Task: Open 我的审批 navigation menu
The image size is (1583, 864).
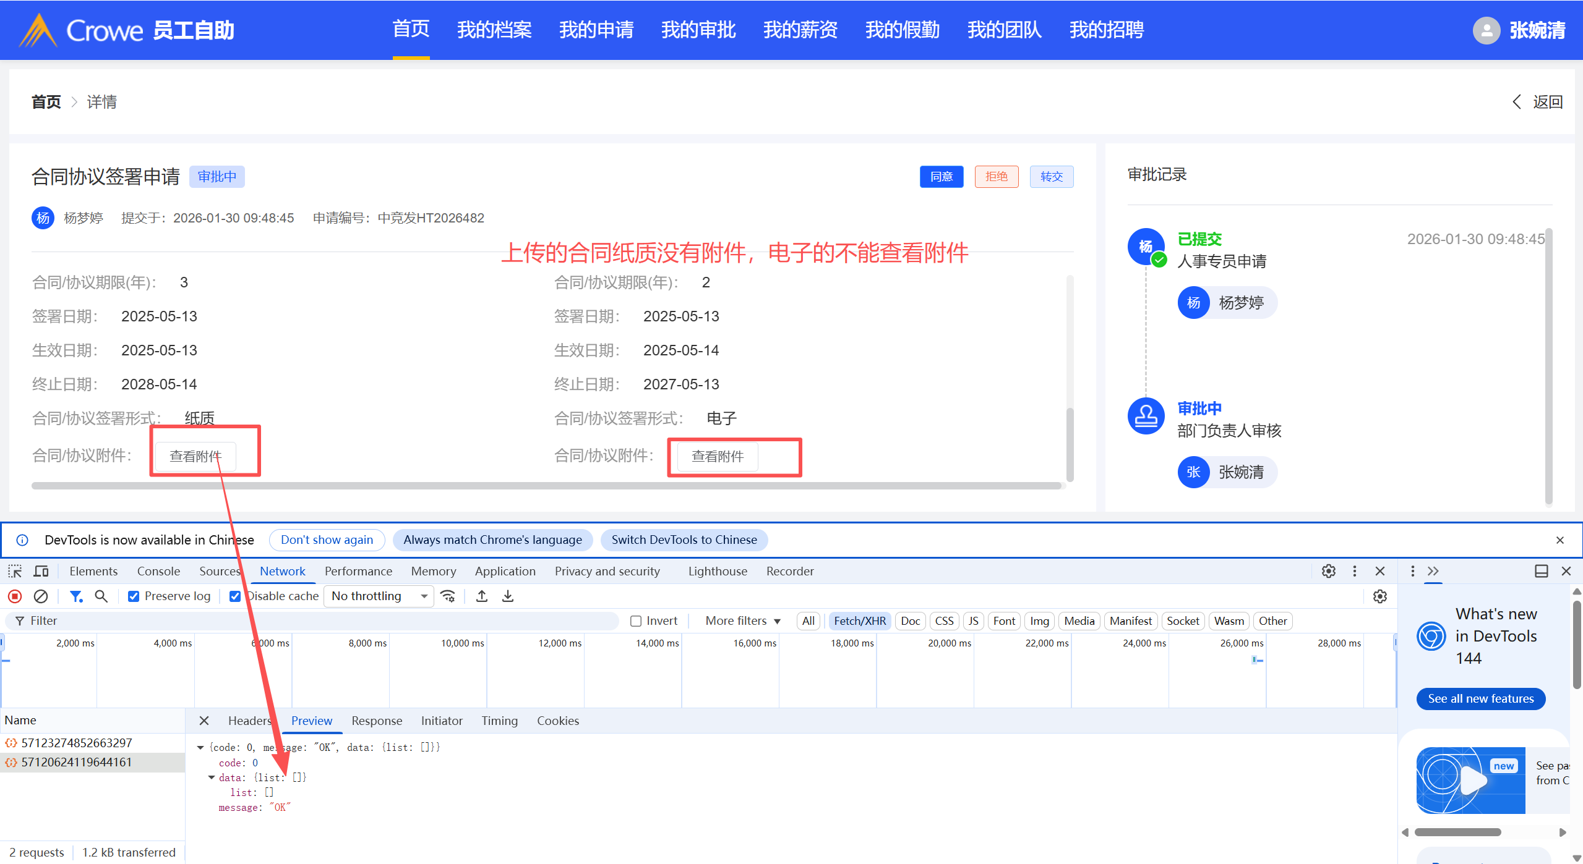Action: (698, 30)
